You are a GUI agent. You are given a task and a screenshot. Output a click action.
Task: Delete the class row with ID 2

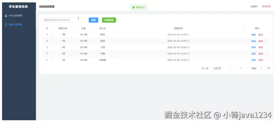coord(261,54)
